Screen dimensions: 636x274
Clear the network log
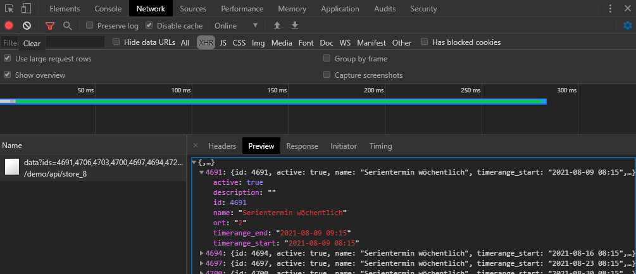click(27, 26)
